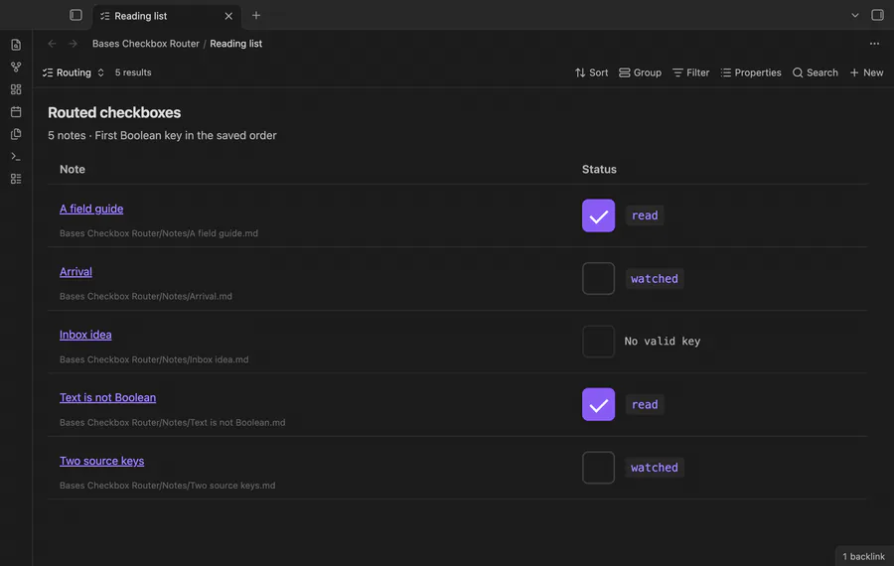Open the Filter panel
The height and width of the screenshot is (566, 894).
tap(691, 72)
